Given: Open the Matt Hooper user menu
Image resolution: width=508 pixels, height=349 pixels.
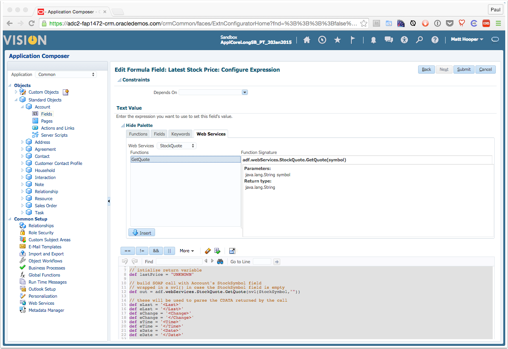Looking at the screenshot, I should point(467,39).
